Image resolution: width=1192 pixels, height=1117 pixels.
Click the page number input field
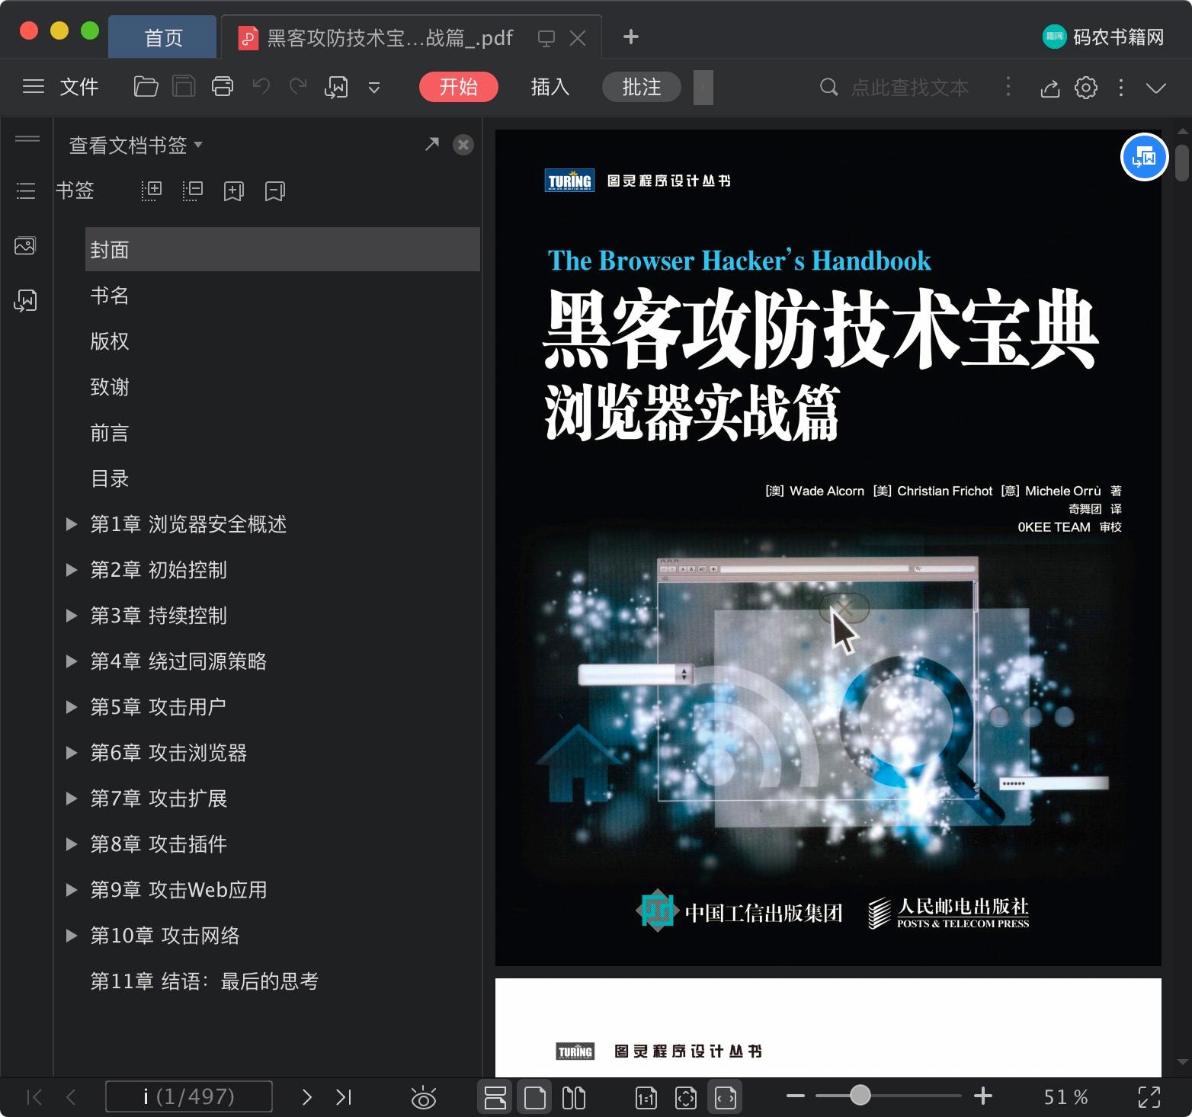[x=188, y=1096]
